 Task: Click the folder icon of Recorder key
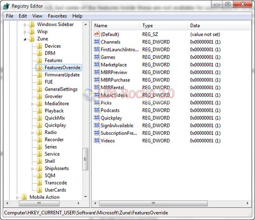point(39,140)
